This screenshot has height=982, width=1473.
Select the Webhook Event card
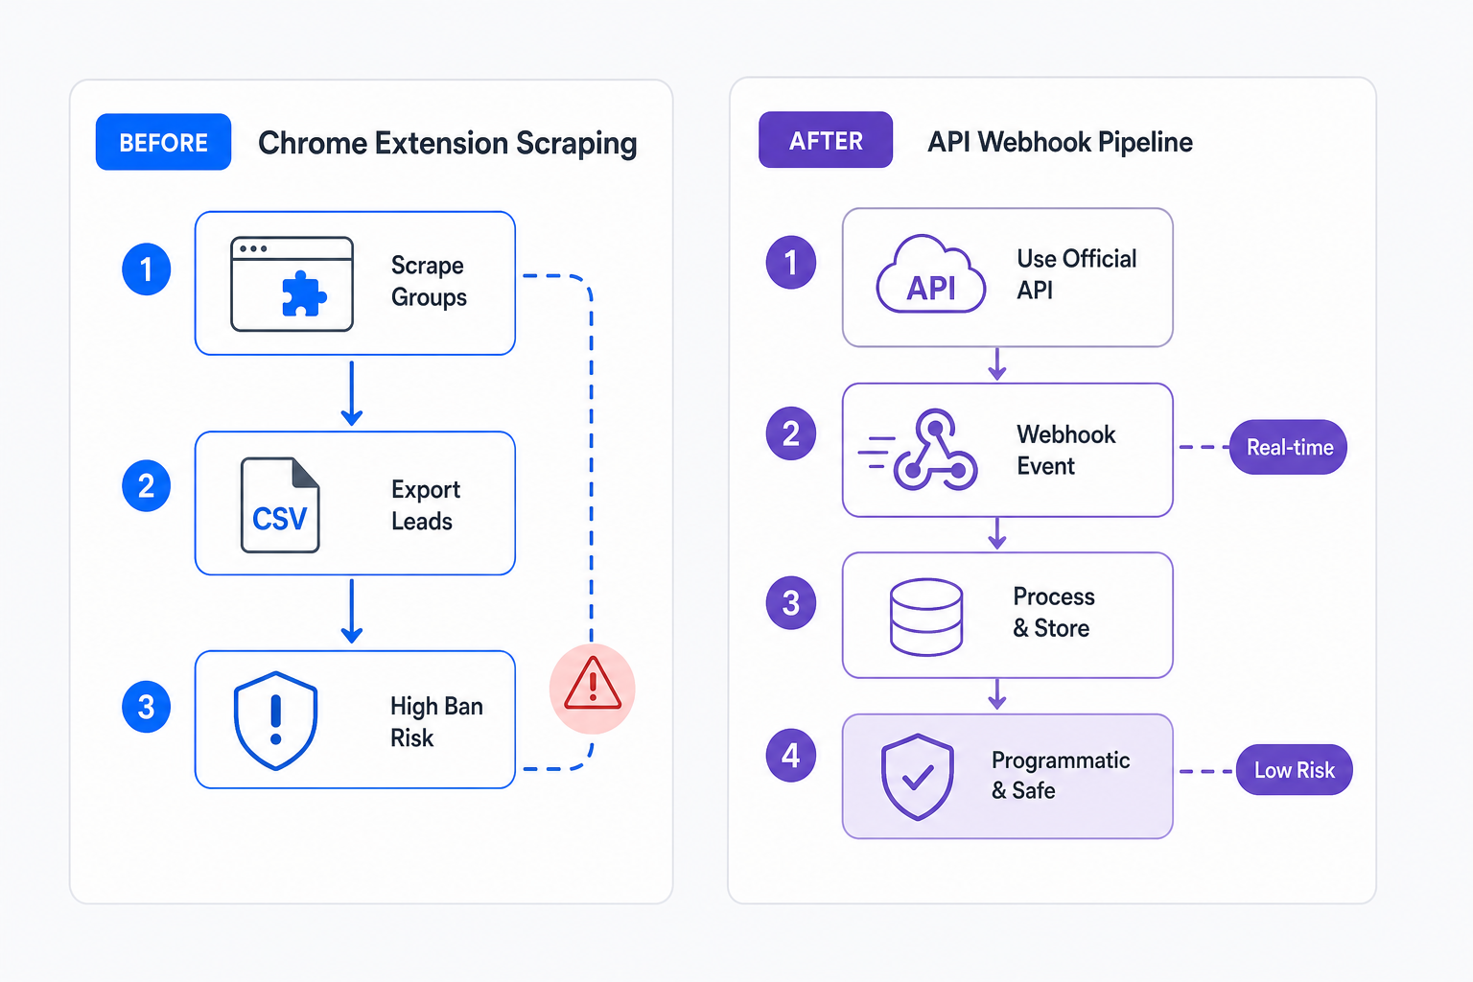1008,450
